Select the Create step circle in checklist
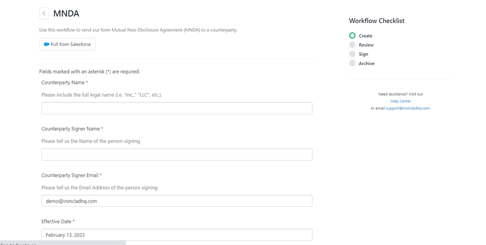The height and width of the screenshot is (245, 486). point(352,36)
